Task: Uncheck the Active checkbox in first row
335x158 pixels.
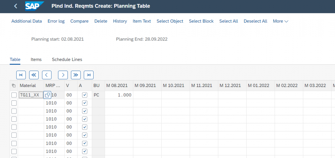Action: (85, 95)
